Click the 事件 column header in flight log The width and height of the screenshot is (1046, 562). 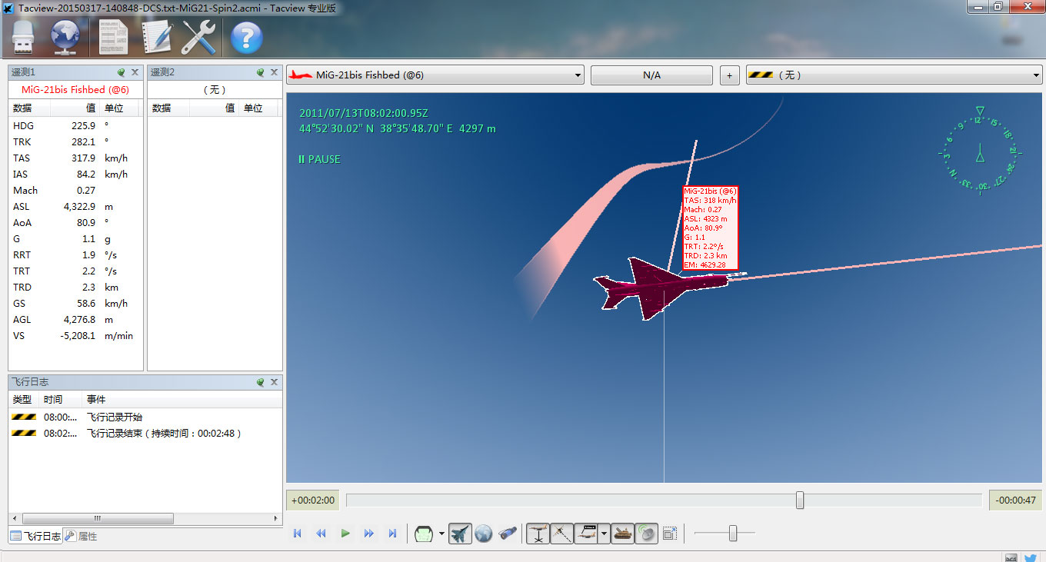pos(182,400)
